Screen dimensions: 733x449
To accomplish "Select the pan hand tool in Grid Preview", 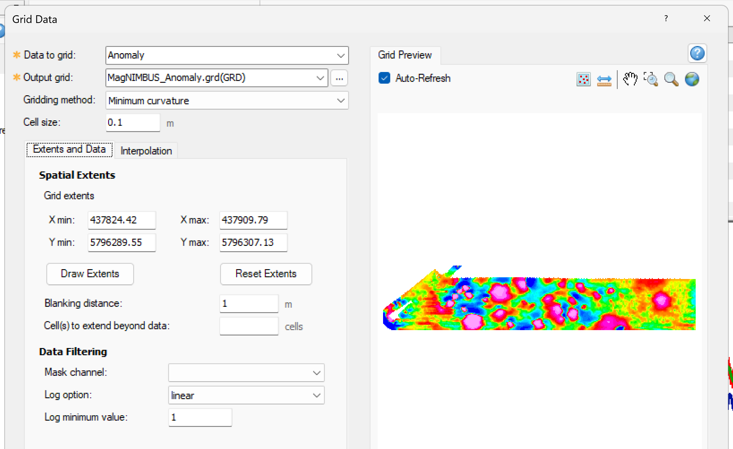I will click(630, 79).
